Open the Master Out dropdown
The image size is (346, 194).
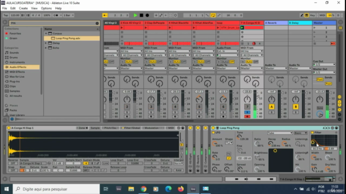point(324,72)
